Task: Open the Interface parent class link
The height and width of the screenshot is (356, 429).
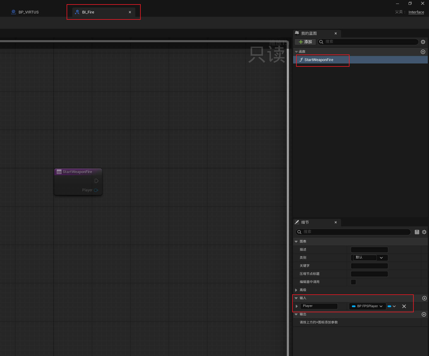Action: 416,12
